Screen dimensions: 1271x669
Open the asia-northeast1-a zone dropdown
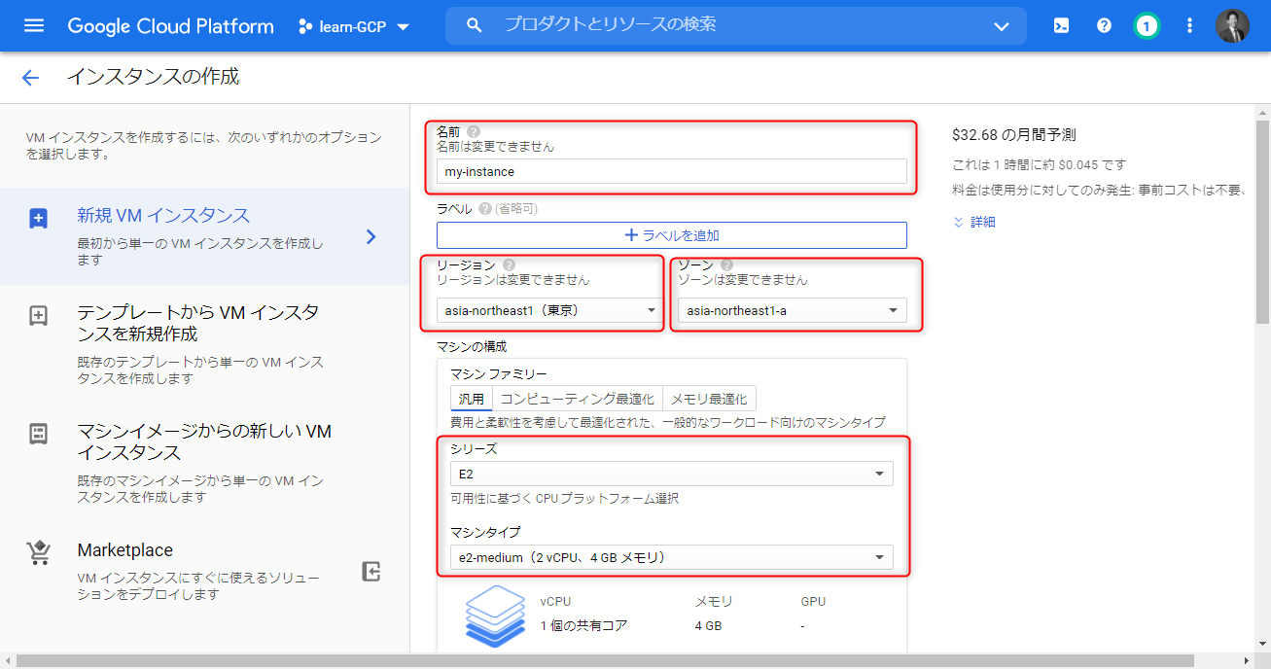(x=793, y=310)
